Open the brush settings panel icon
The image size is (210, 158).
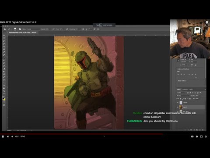[20, 29]
